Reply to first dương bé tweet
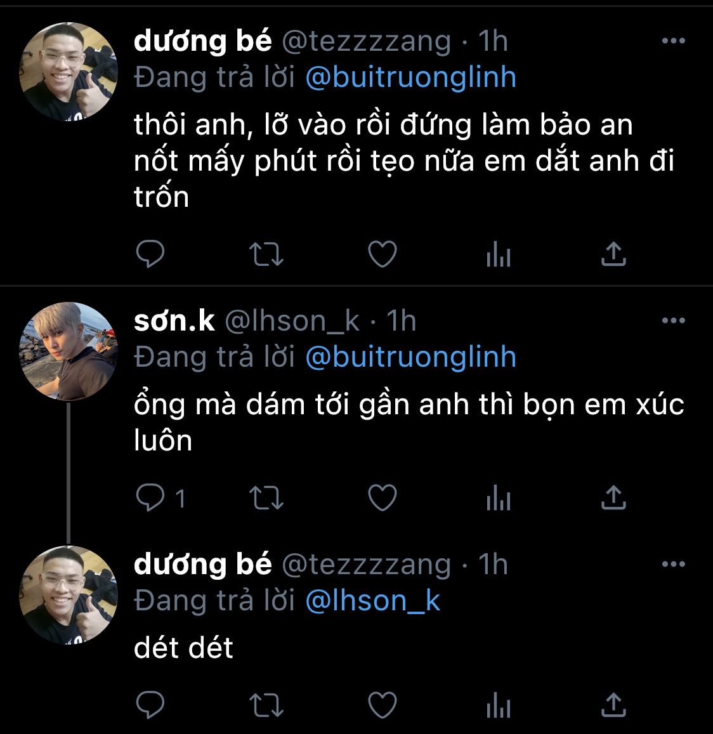Screen dimensions: 713x734 click(x=150, y=254)
